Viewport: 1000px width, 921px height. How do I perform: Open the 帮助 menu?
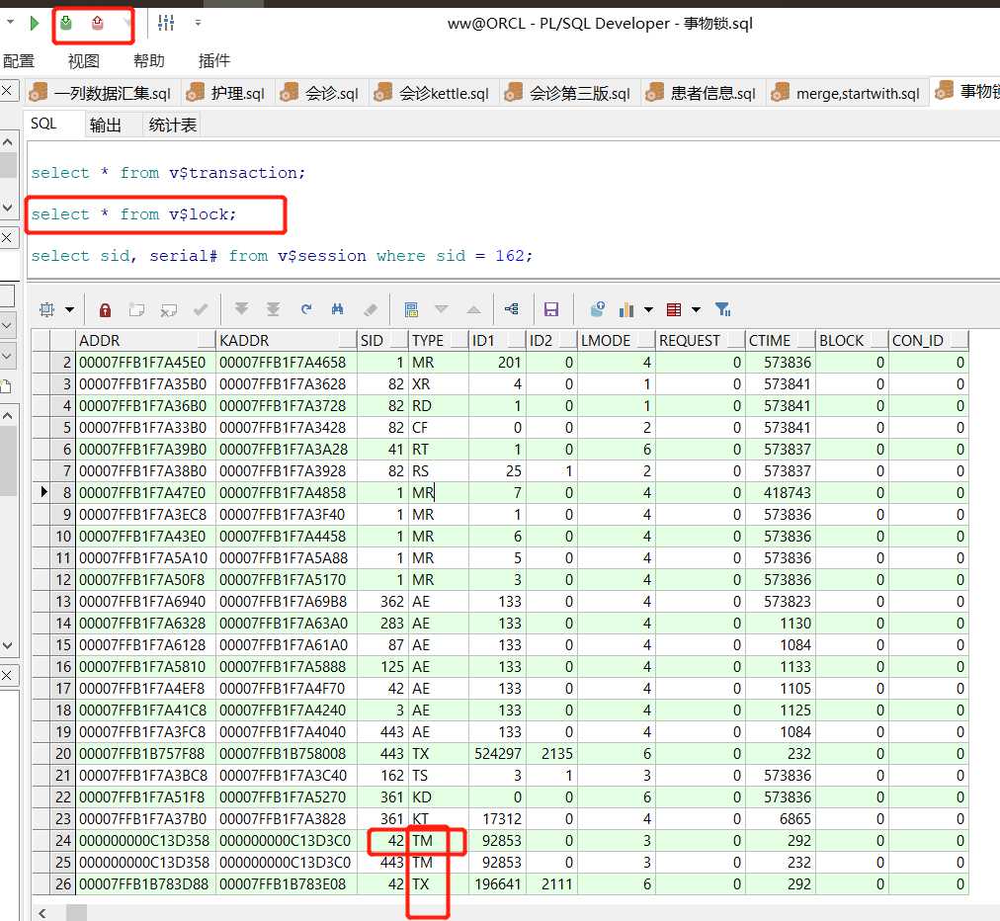149,61
